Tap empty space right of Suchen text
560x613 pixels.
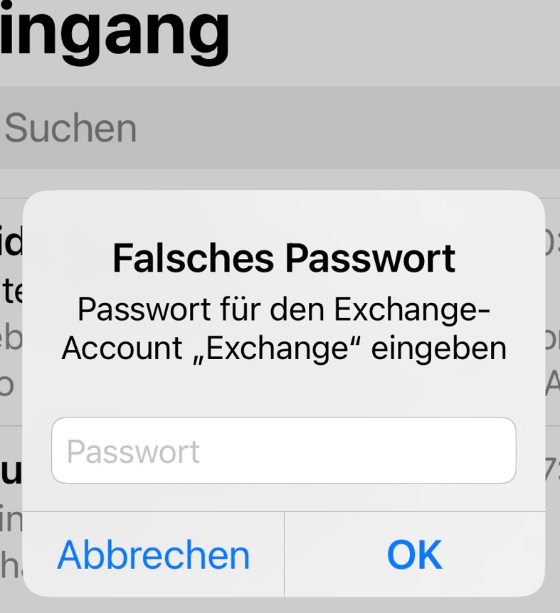tap(348, 127)
